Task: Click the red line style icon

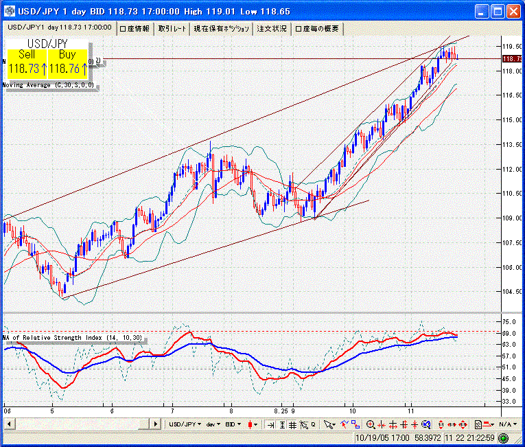Action: pyautogui.click(x=487, y=424)
